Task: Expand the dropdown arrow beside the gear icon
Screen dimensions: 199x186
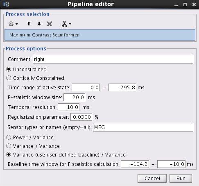Action: (16, 24)
